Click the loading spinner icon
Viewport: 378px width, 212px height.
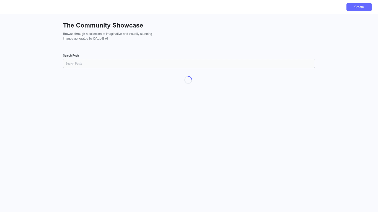(188, 80)
